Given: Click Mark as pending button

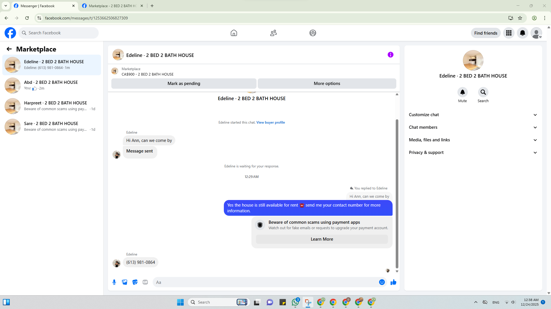Looking at the screenshot, I should tap(184, 84).
